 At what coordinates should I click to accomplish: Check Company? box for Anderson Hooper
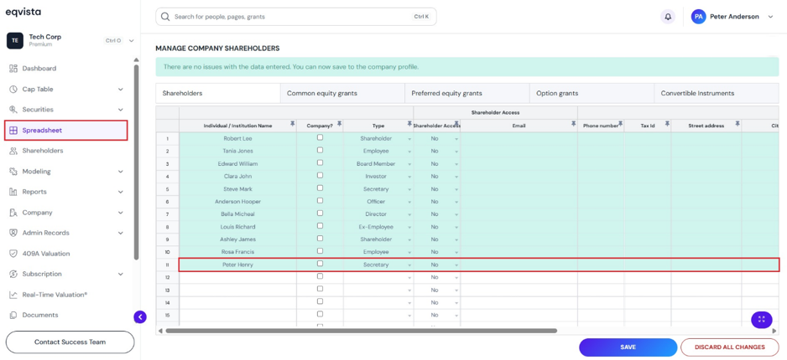pyautogui.click(x=321, y=200)
